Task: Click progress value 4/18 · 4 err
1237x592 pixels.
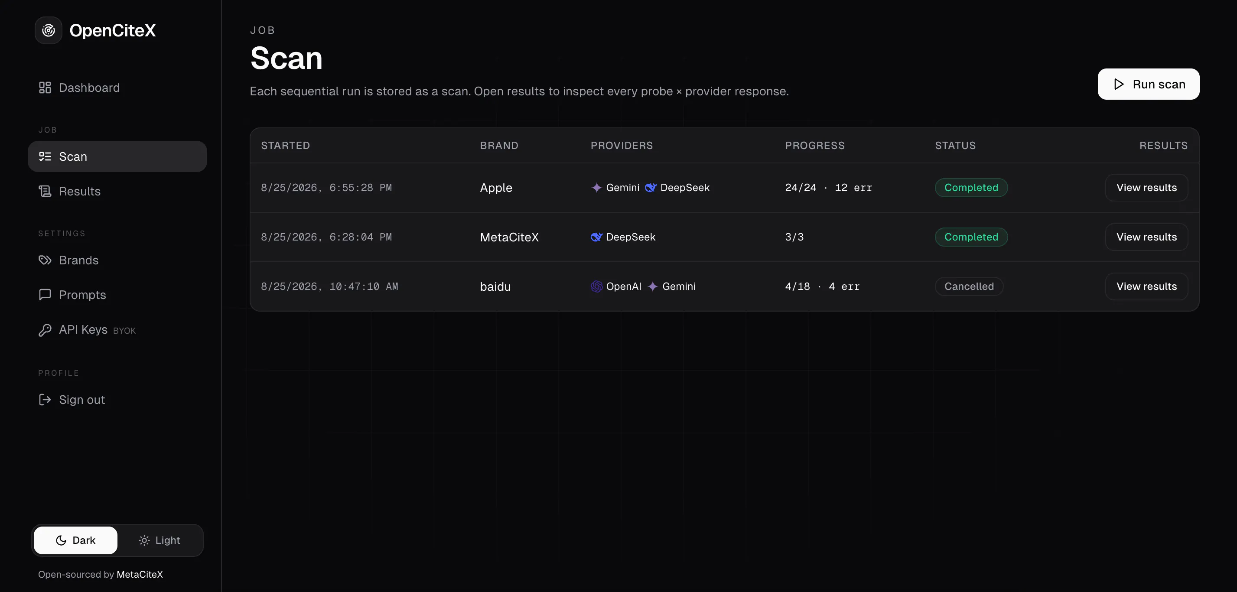Action: 822,286
